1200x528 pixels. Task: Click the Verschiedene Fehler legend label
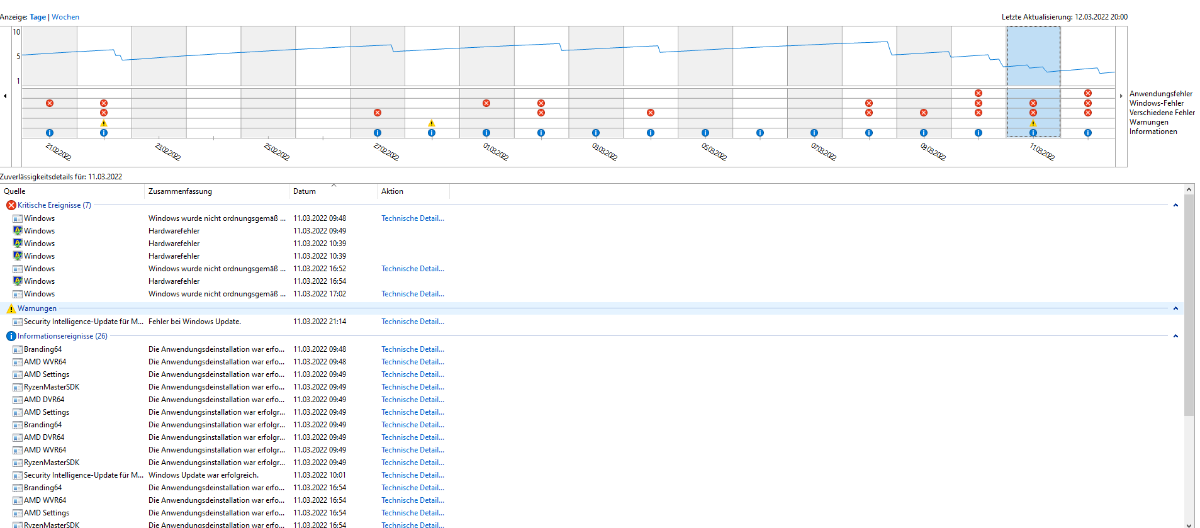(x=1162, y=113)
